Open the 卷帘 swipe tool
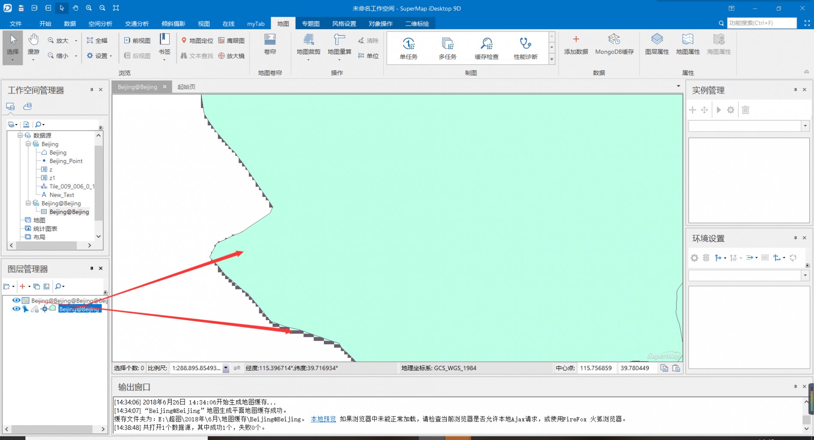Screen dimensions: 814x440 tap(270, 45)
